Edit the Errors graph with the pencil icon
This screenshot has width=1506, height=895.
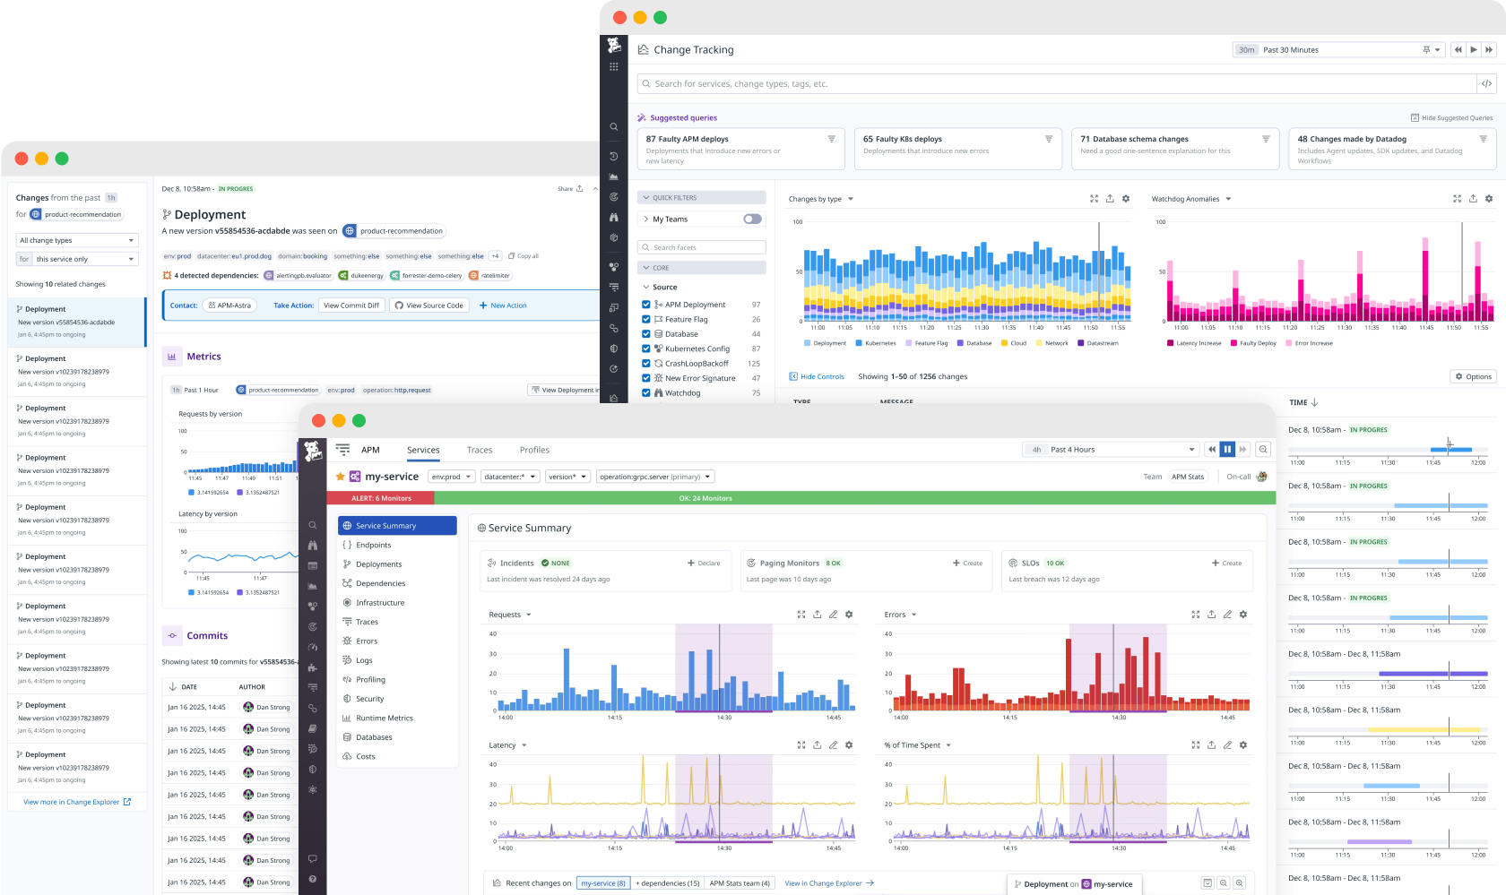click(1227, 615)
